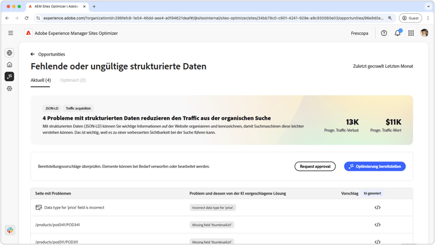Click the page icon beside 'Data type for price'

coord(38,207)
